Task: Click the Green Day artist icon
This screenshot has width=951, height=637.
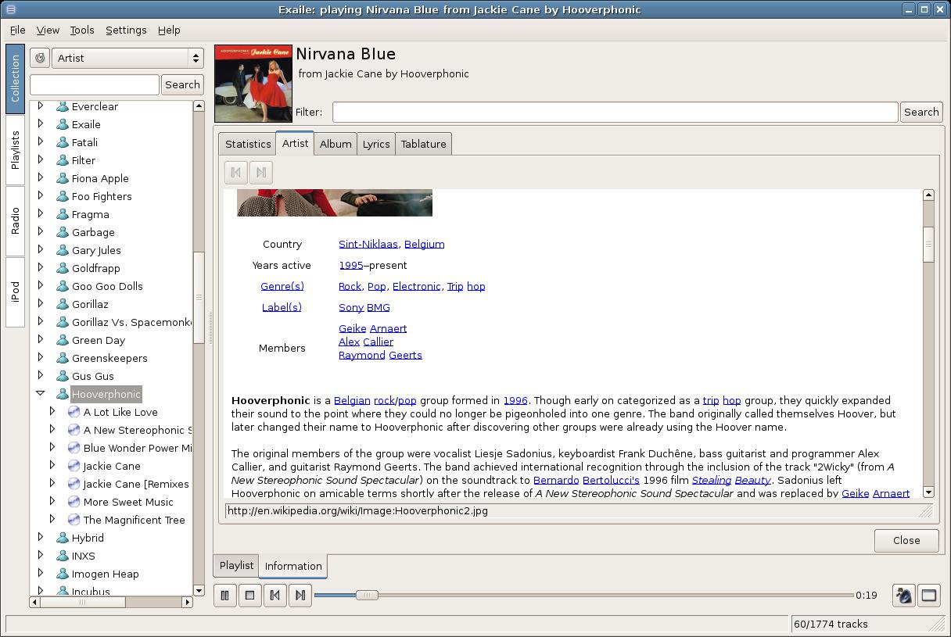Action: (62, 340)
